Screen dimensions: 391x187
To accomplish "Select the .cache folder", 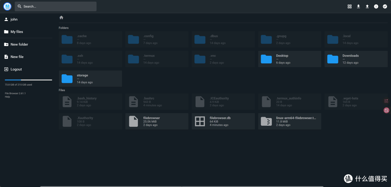I will point(91,40).
